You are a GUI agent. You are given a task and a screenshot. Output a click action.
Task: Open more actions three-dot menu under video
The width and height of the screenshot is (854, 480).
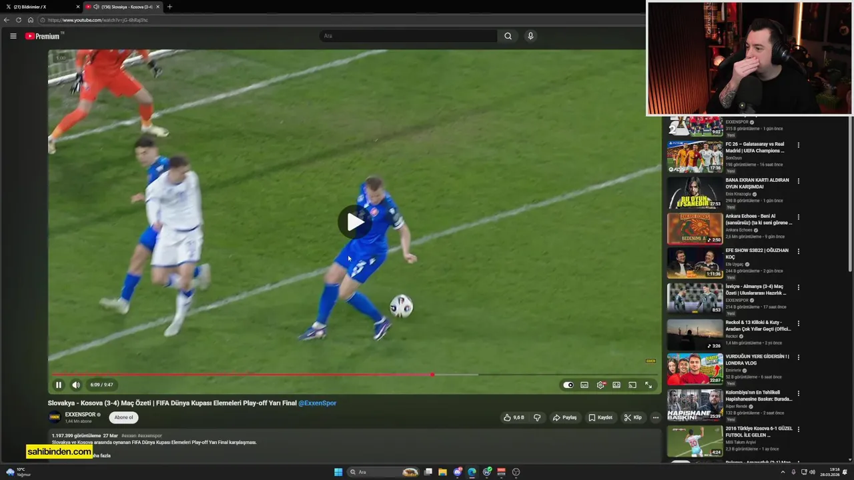pyautogui.click(x=655, y=417)
